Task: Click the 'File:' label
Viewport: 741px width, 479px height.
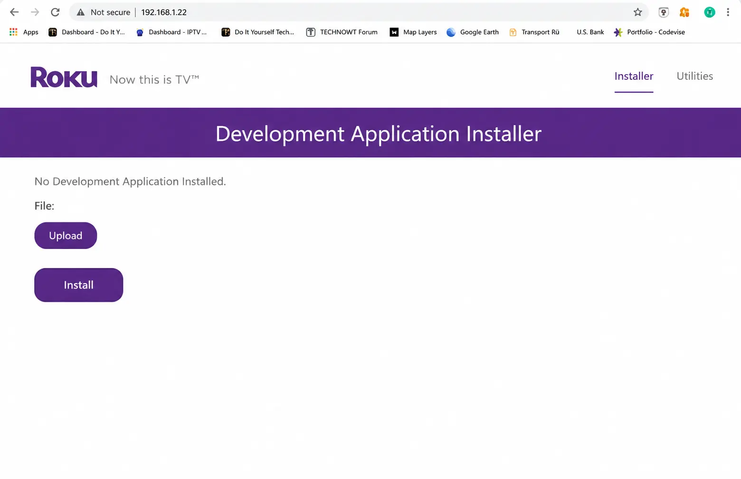Action: 44,206
